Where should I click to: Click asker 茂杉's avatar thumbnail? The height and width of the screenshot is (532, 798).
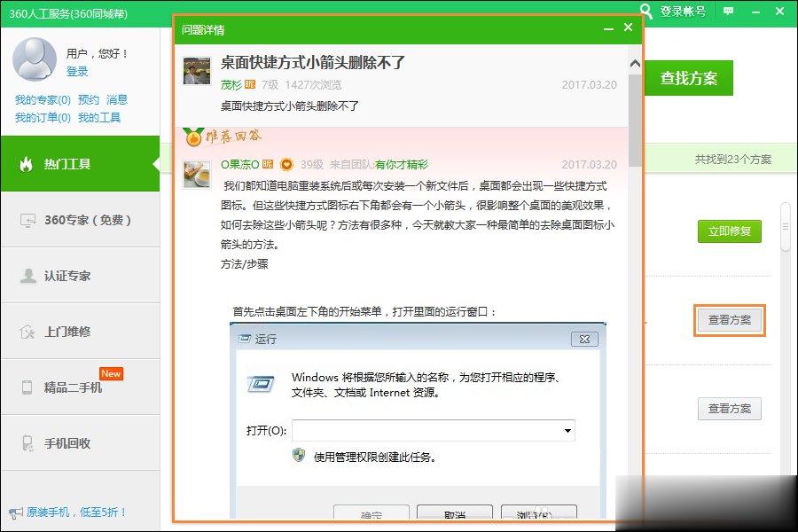click(x=197, y=71)
